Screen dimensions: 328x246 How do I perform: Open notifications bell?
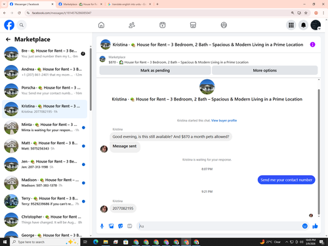click(303, 25)
